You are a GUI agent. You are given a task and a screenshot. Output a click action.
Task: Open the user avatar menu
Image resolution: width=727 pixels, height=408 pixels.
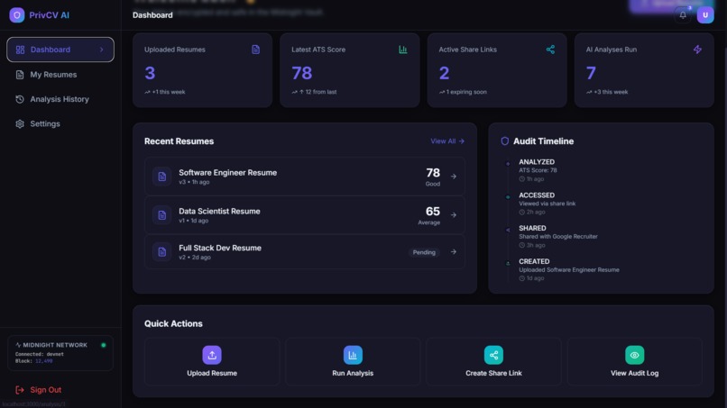tap(705, 14)
